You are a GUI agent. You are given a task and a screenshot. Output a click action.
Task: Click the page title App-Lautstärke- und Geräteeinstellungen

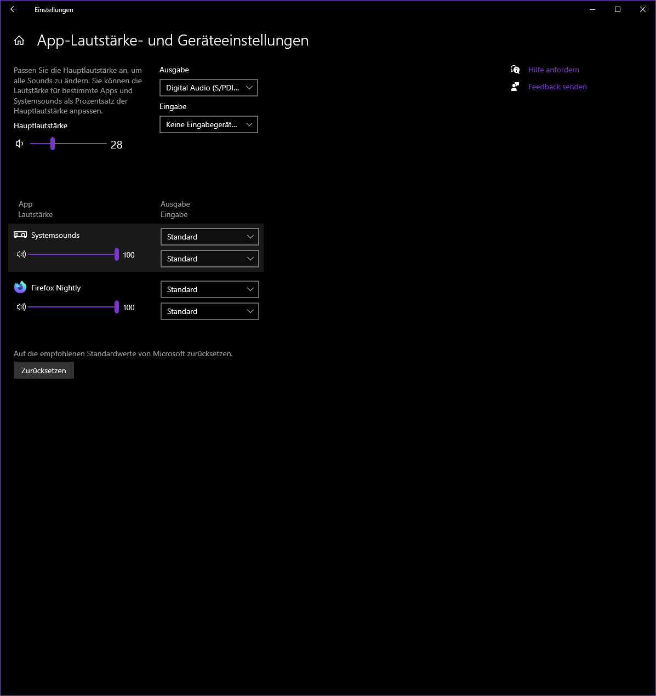[x=173, y=41]
